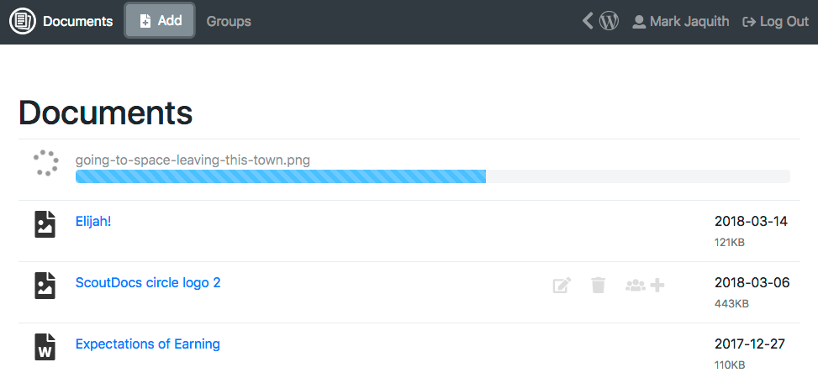Click the upload loading spinner
The width and height of the screenshot is (818, 378).
point(45,164)
